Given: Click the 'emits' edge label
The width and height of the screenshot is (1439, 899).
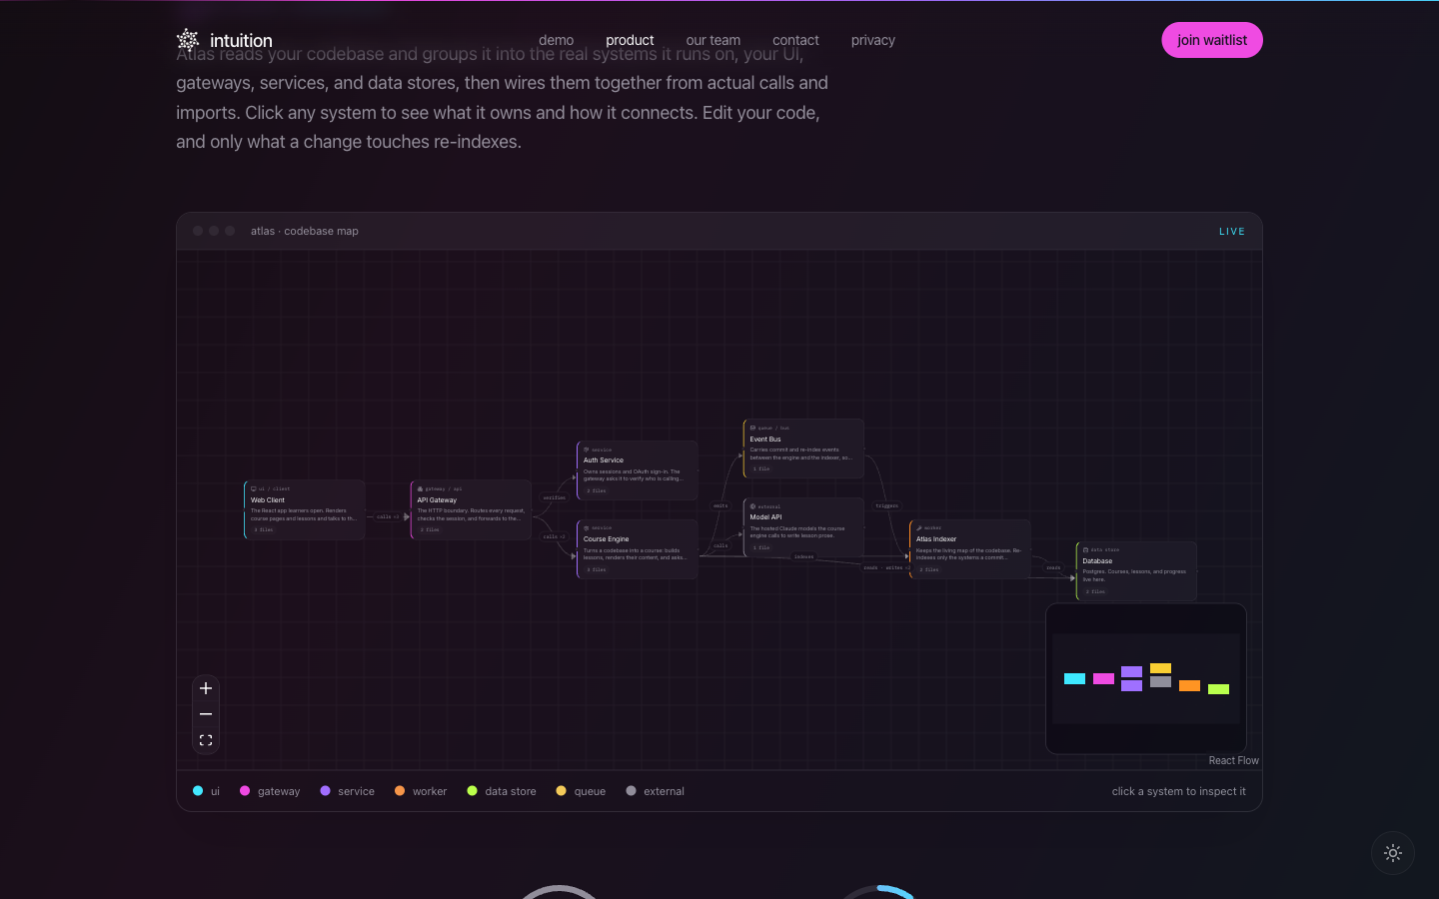Looking at the screenshot, I should (720, 506).
